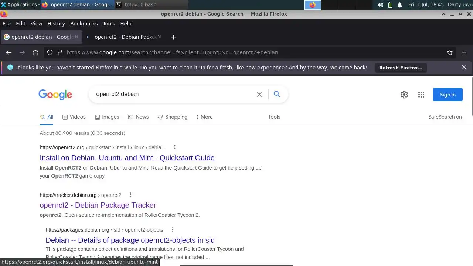The height and width of the screenshot is (266, 473).
Task: Go to Google home via logo
Action: 55,95
